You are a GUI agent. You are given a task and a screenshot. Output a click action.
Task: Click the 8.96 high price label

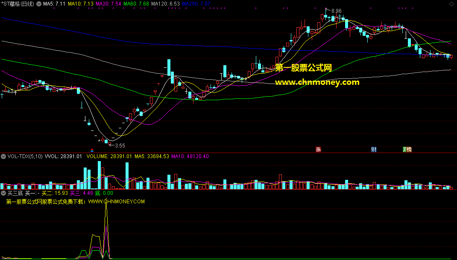[336, 11]
